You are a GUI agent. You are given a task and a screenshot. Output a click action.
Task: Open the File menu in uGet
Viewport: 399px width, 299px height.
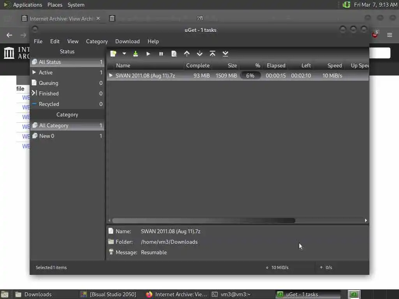38,41
